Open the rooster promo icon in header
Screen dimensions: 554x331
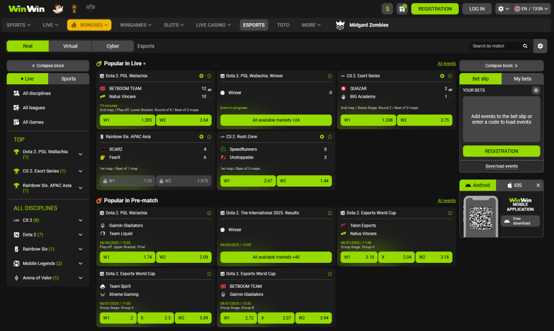(58, 9)
